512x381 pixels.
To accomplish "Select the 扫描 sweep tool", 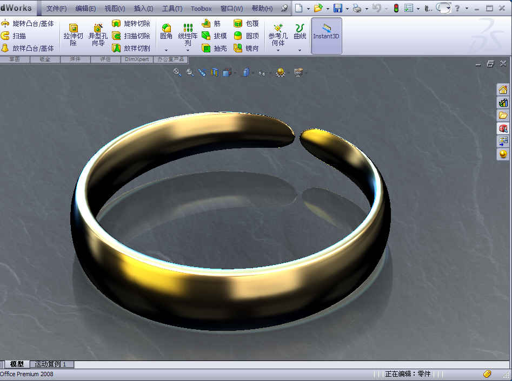I will pyautogui.click(x=14, y=36).
